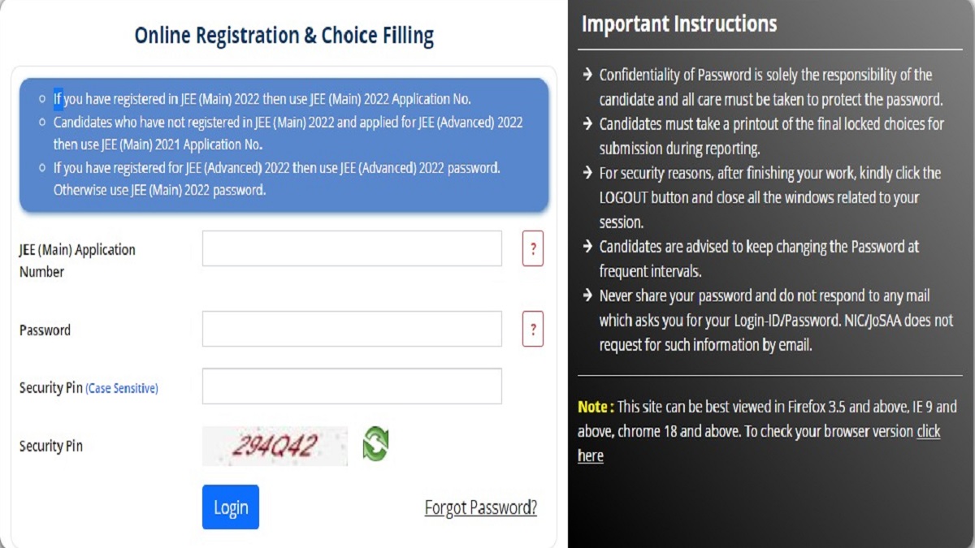Click into the Password text box
This screenshot has height=548, width=975.
point(352,329)
